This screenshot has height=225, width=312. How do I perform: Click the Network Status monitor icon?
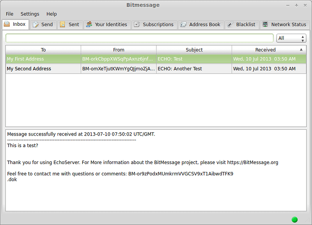tap(265, 24)
